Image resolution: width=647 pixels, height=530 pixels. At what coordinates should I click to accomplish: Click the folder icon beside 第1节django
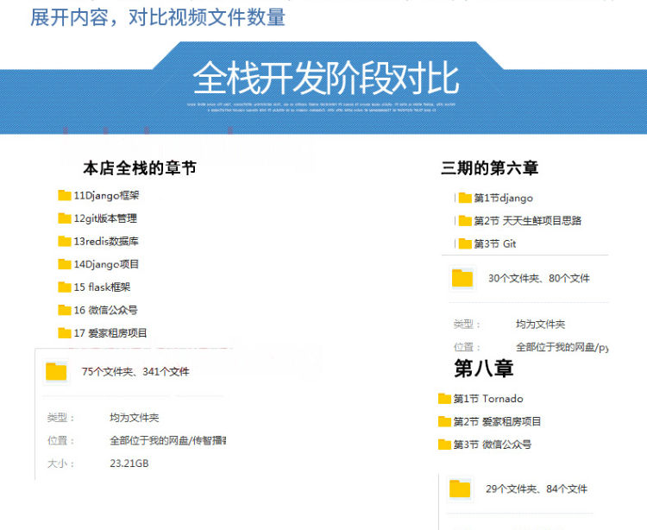(465, 199)
